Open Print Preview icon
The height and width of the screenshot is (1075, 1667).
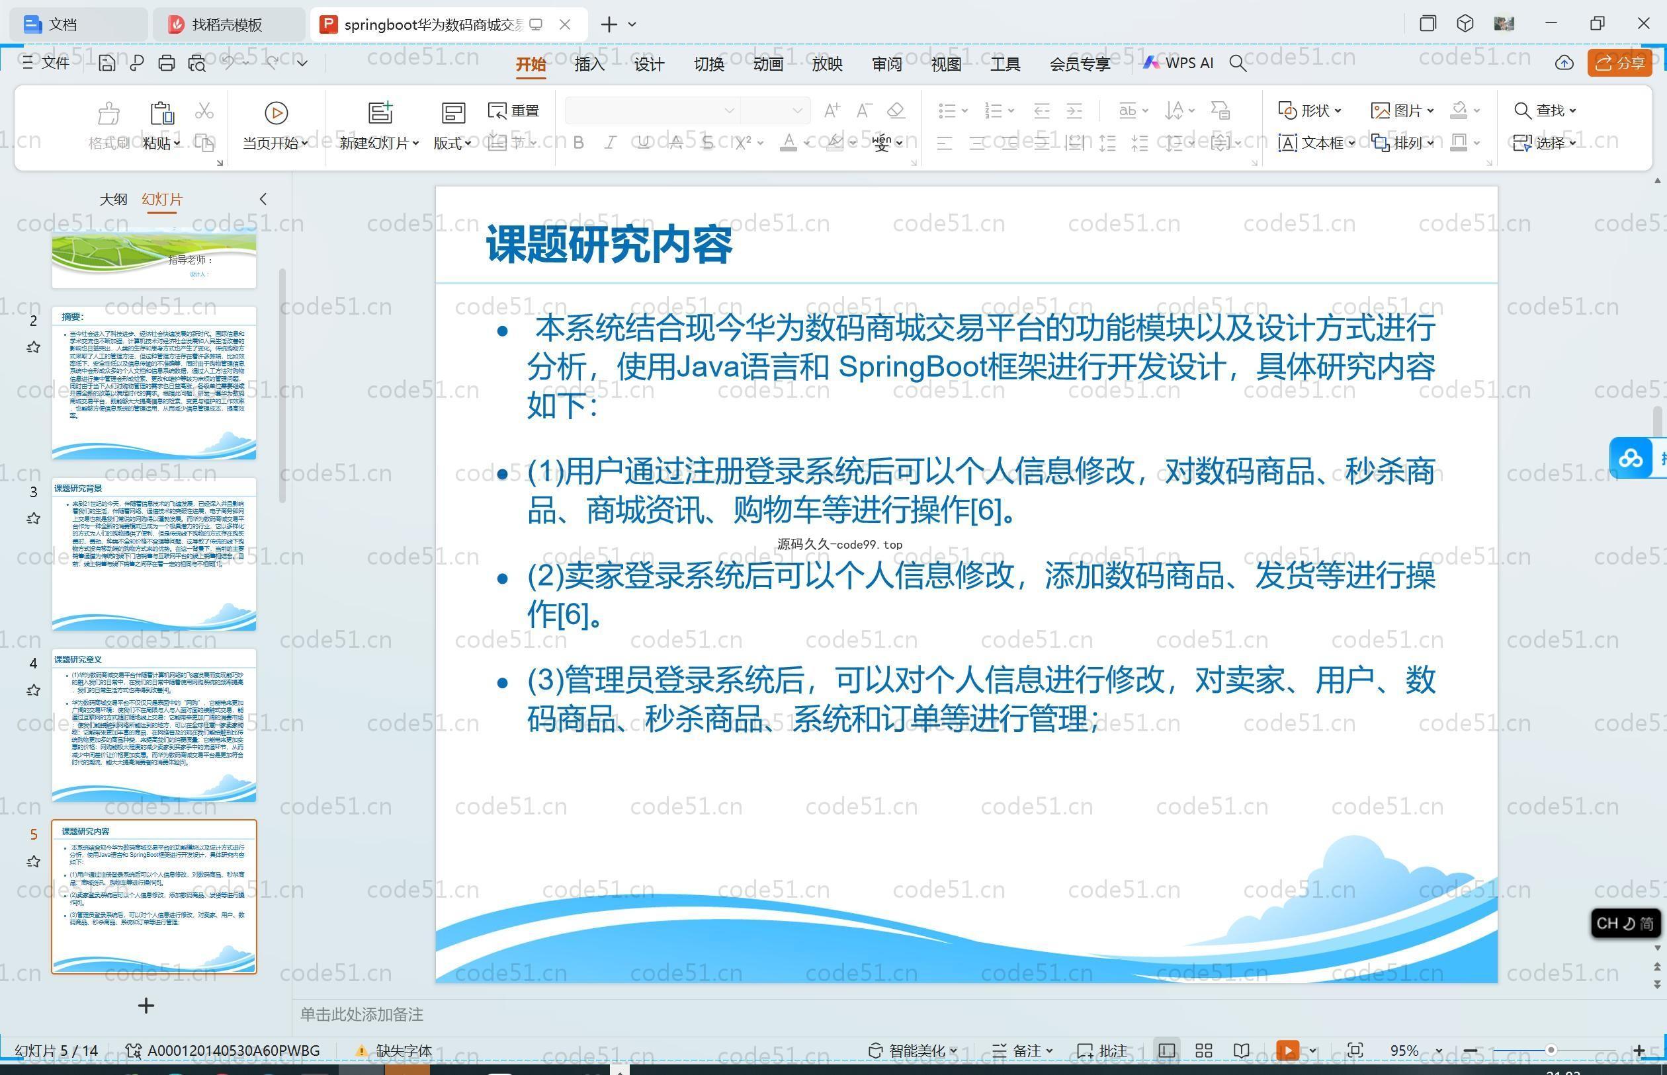point(197,63)
